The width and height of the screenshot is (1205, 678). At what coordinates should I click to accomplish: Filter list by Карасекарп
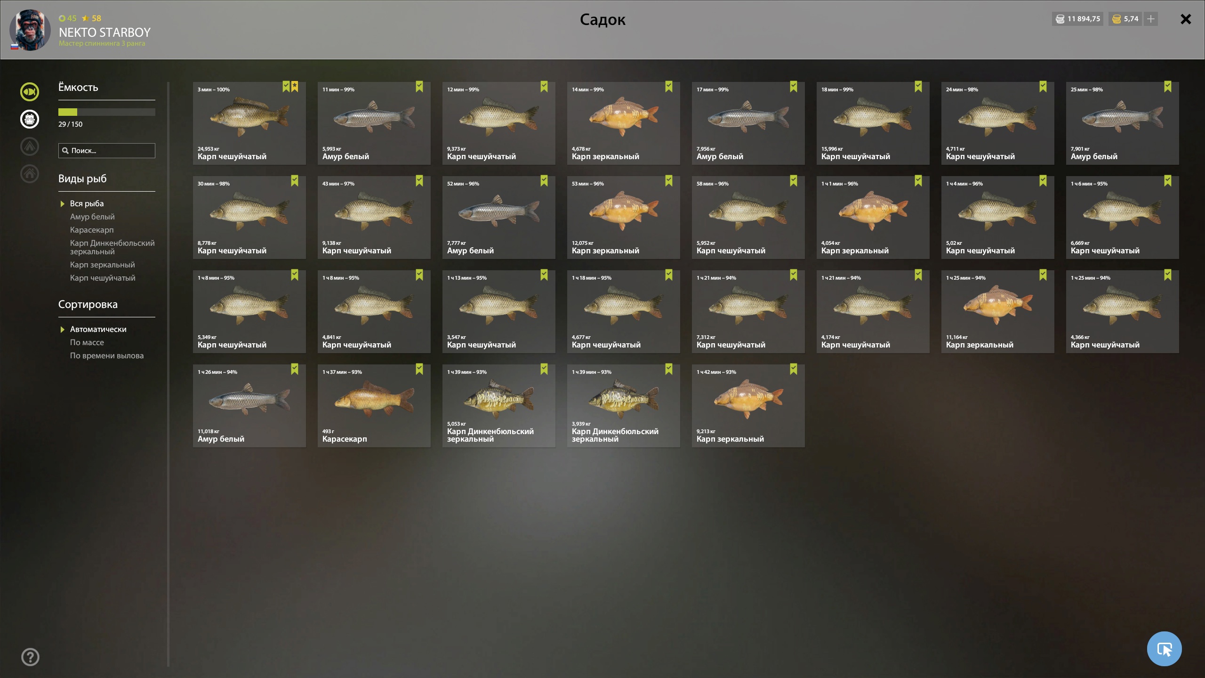92,230
